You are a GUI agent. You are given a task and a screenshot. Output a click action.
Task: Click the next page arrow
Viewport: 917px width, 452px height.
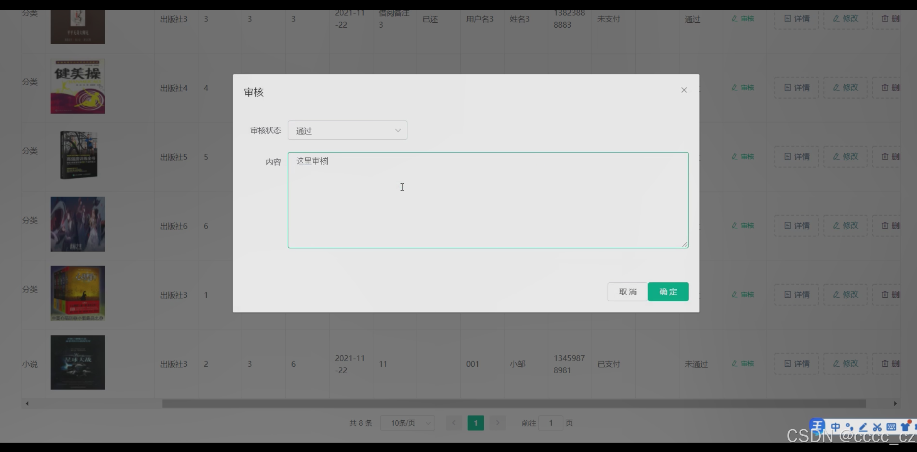pos(497,423)
